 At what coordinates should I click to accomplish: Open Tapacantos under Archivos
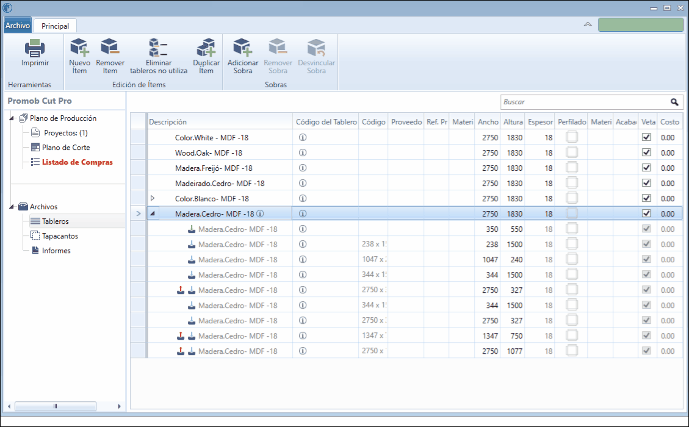60,236
